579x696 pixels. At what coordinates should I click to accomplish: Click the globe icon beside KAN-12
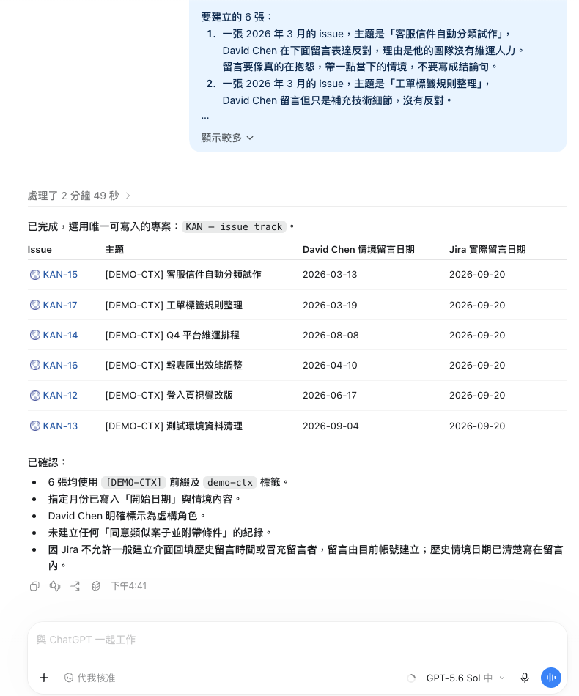coord(34,396)
